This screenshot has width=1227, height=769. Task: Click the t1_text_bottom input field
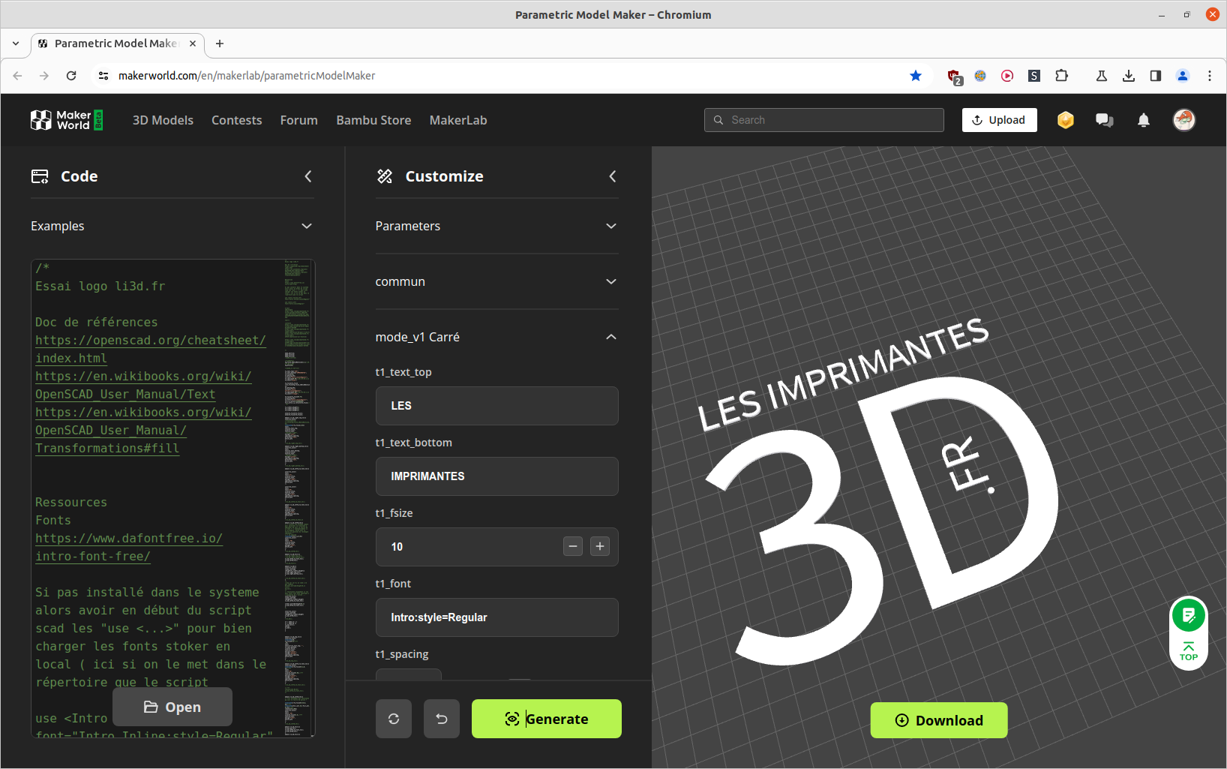pos(497,476)
